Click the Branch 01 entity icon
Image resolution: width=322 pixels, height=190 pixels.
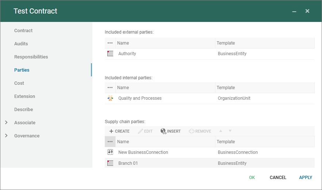(110, 163)
